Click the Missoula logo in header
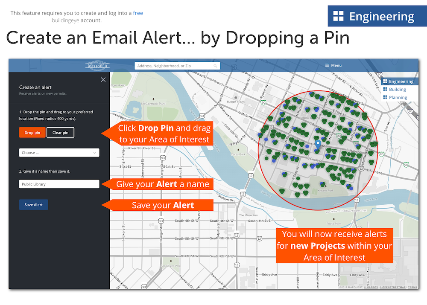 tap(97, 66)
